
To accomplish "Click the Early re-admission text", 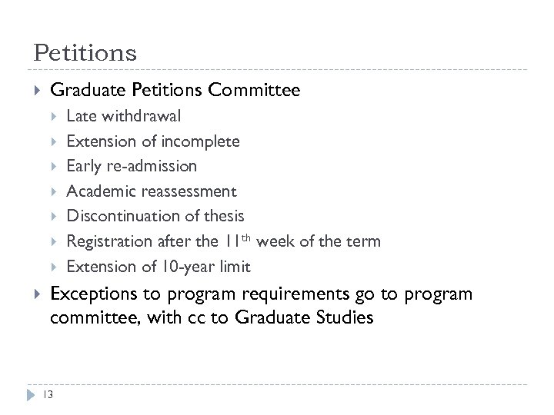I will click(132, 167).
